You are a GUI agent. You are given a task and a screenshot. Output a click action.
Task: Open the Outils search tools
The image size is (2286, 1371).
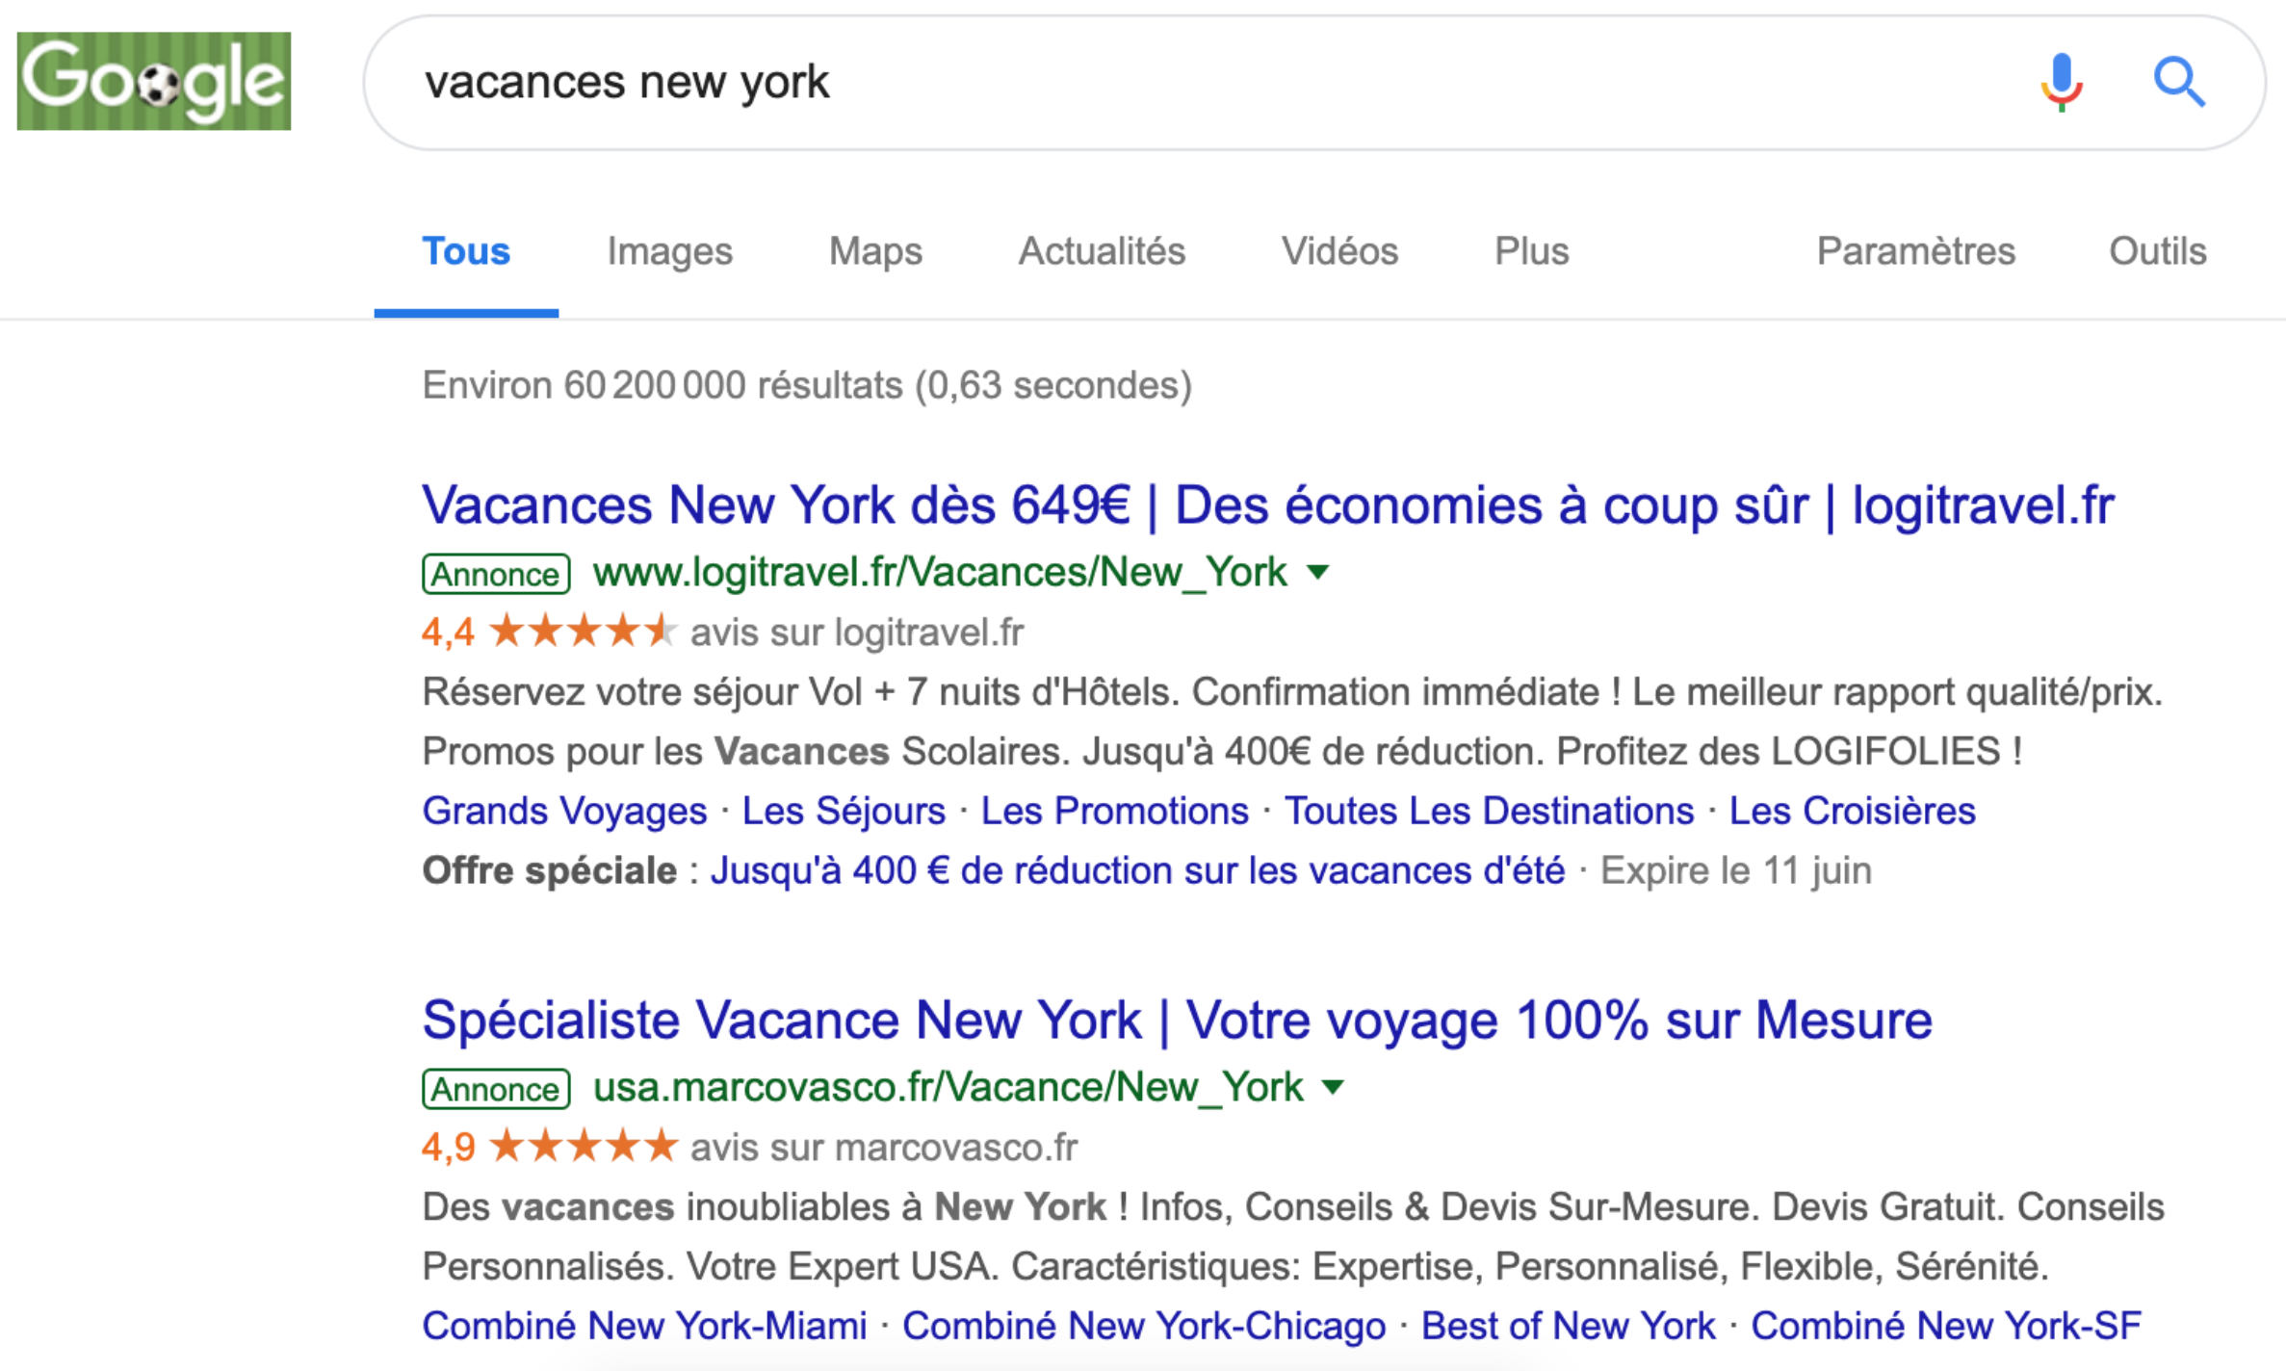click(x=2157, y=251)
